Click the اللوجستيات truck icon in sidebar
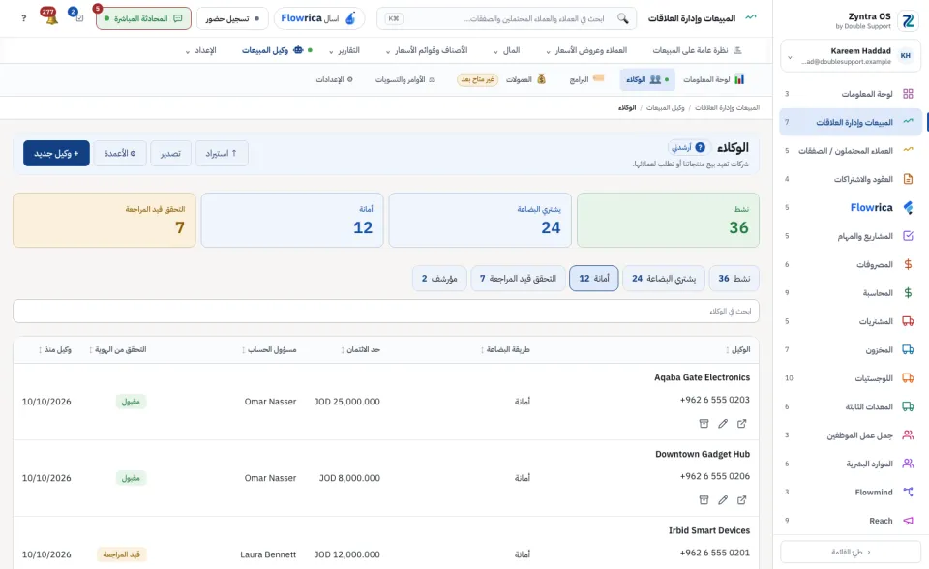This screenshot has height=569, width=929. pos(908,378)
